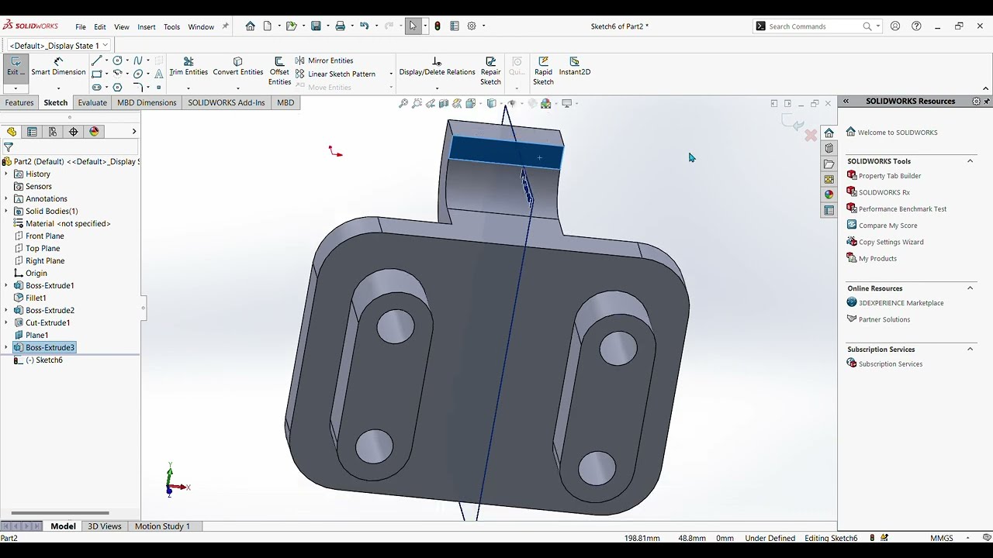The image size is (993, 558).
Task: Click Display/Delete Relations tool
Action: pyautogui.click(x=437, y=67)
